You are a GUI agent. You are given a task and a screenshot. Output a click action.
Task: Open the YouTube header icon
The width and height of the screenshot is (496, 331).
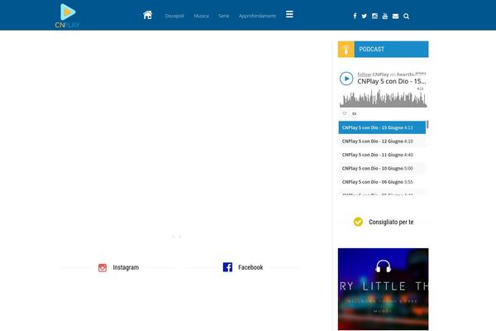pos(385,17)
